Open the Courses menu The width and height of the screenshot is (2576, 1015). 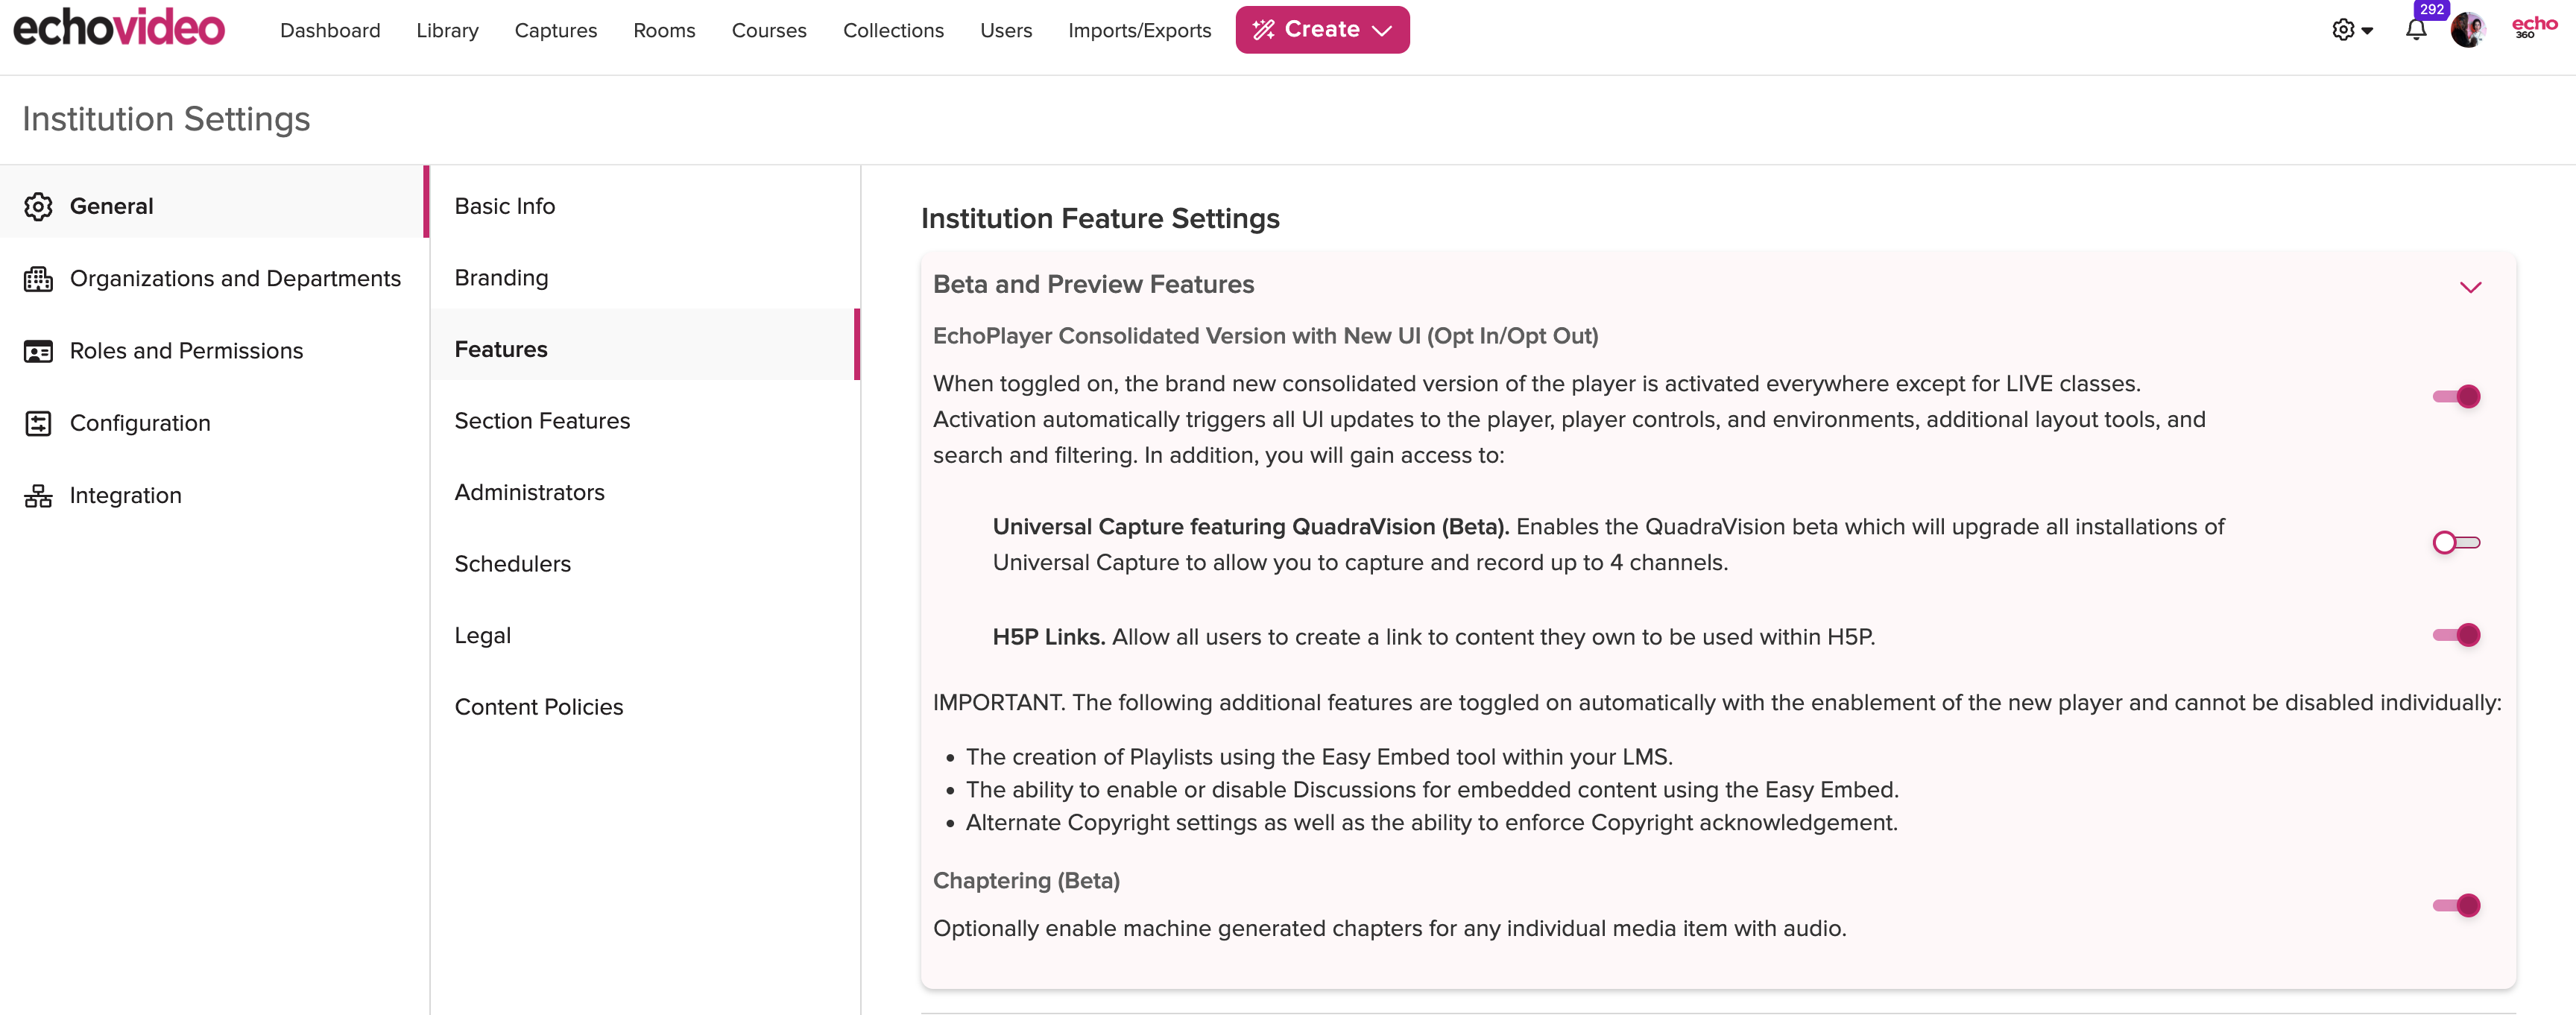(768, 30)
